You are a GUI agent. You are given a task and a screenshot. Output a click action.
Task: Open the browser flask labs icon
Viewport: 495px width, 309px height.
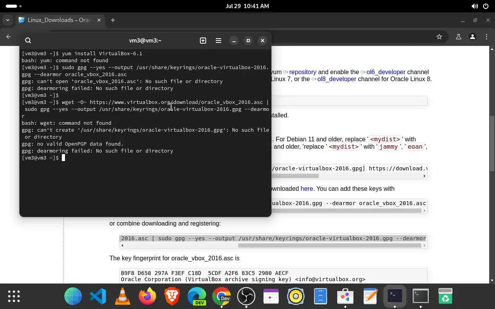point(459,37)
